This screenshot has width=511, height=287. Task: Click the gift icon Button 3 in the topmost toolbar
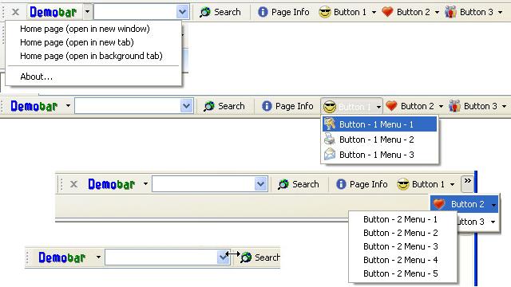tap(450, 13)
